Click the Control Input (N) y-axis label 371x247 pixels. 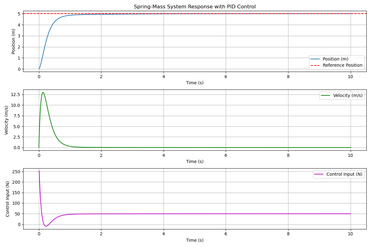click(8, 199)
